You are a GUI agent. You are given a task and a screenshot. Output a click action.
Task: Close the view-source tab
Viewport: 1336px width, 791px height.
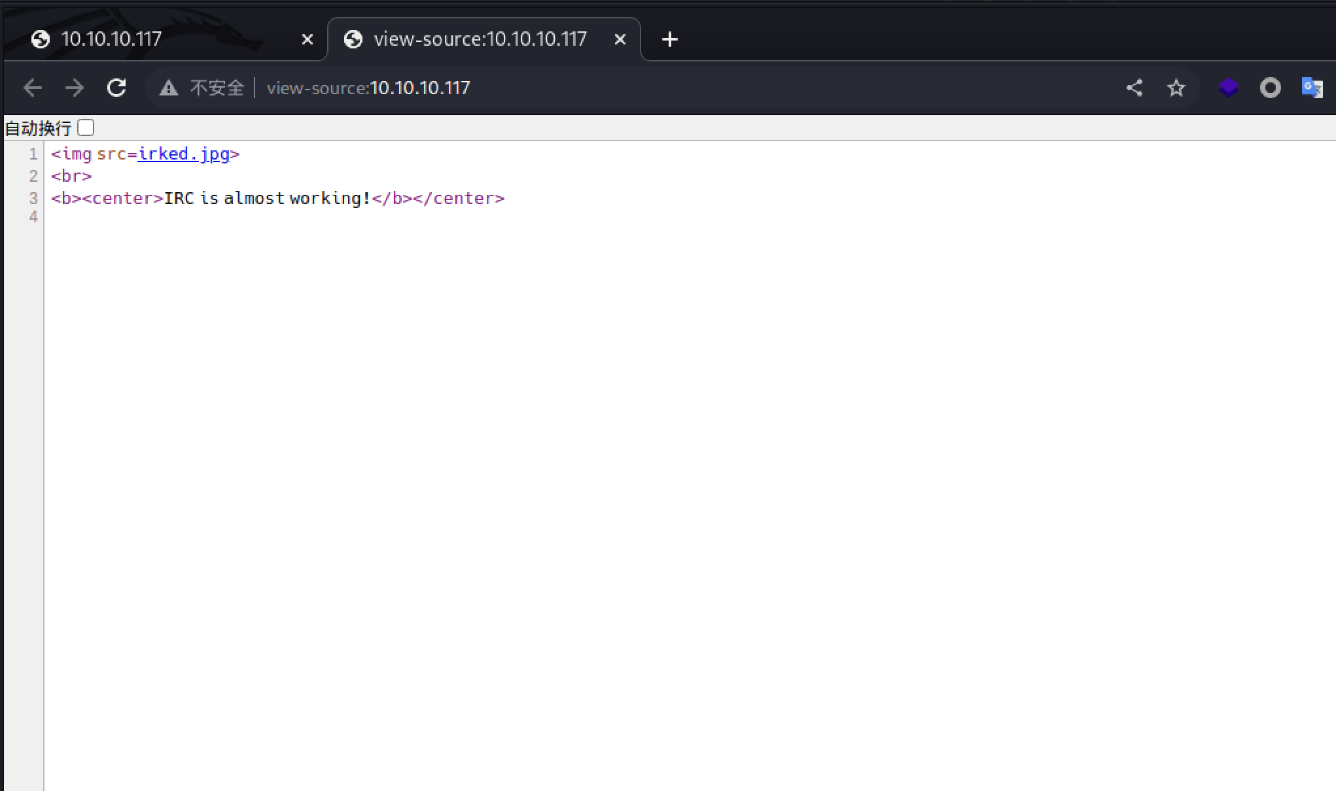click(620, 40)
